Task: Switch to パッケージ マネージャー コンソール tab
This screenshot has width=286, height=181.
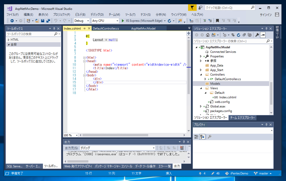Action: click(113, 166)
